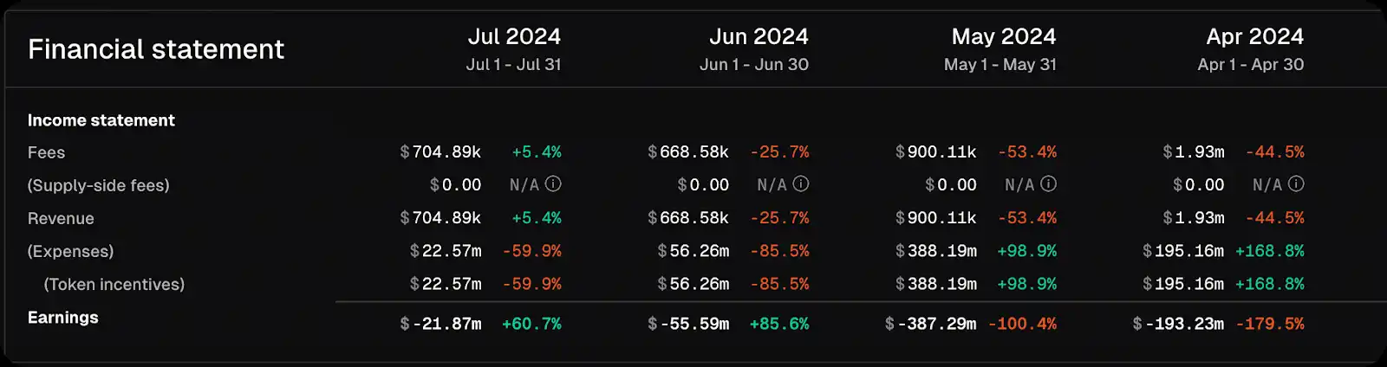1387x367 pixels.
Task: Click the info icon in May 2024 supply-side fees
Action: 1049,184
